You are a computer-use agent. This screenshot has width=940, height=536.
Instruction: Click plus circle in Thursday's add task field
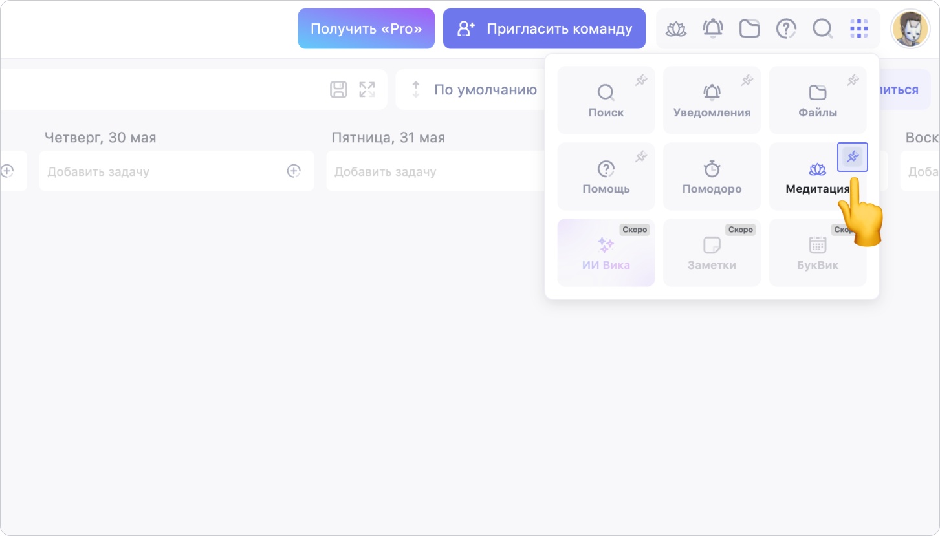[294, 171]
